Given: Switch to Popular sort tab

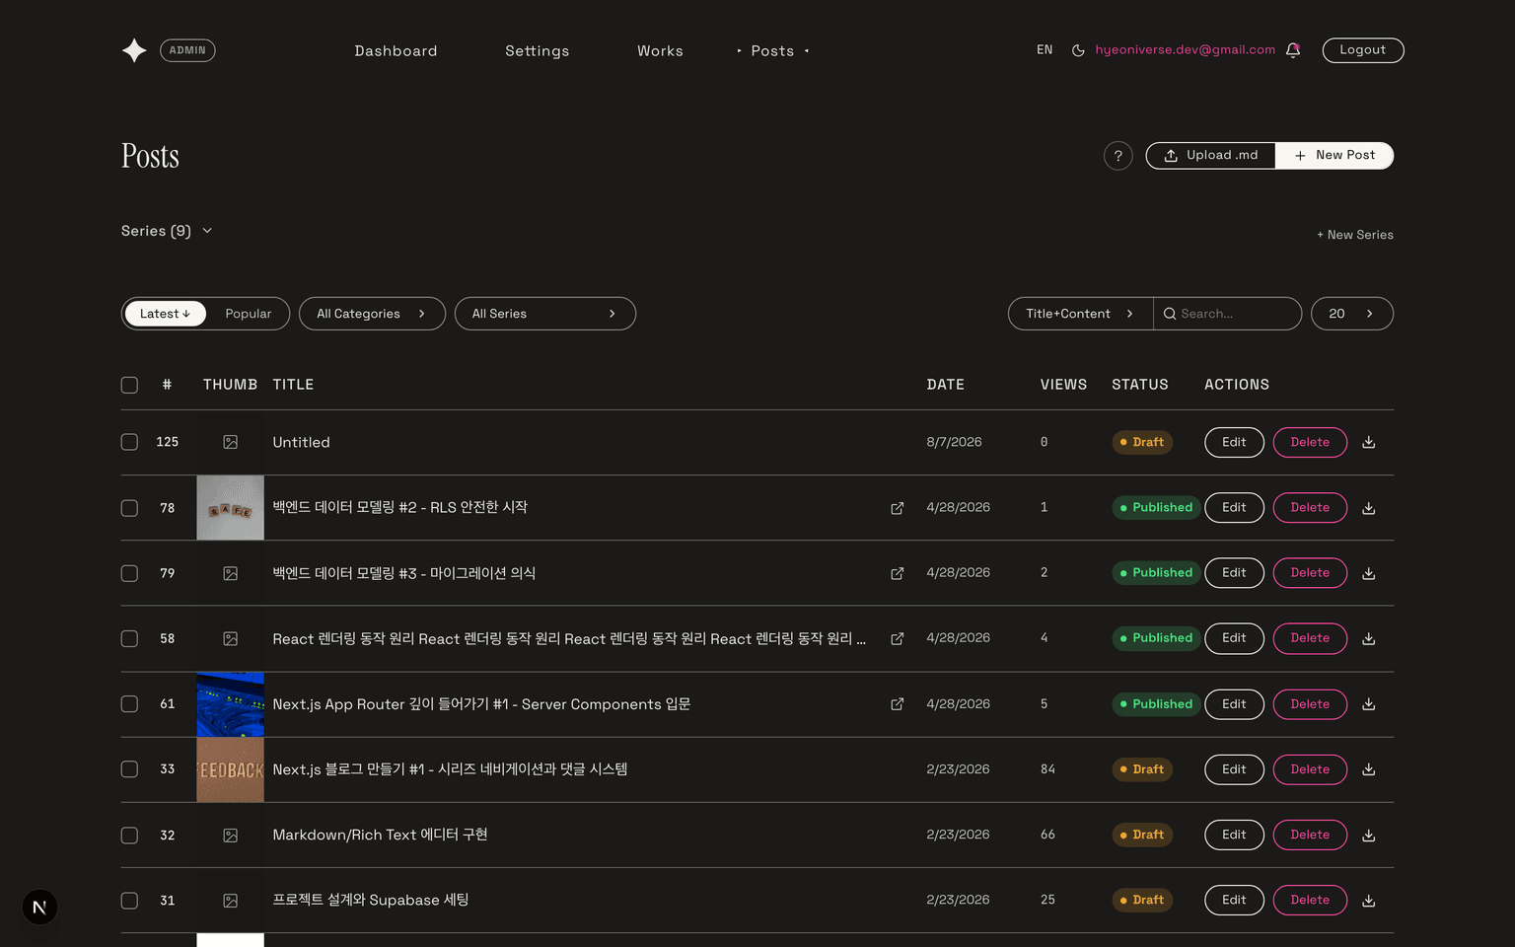Looking at the screenshot, I should click(x=249, y=314).
